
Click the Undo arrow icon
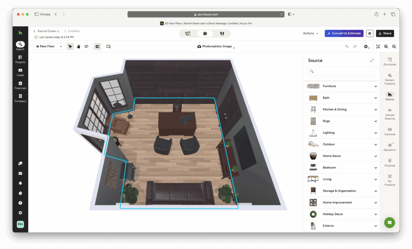(x=346, y=47)
